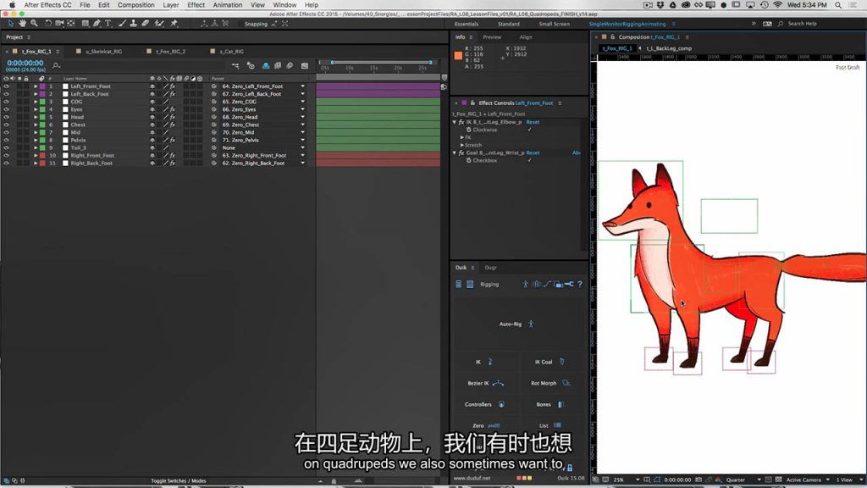Hide the Pelvis layer
The height and width of the screenshot is (488, 867).
tap(6, 141)
